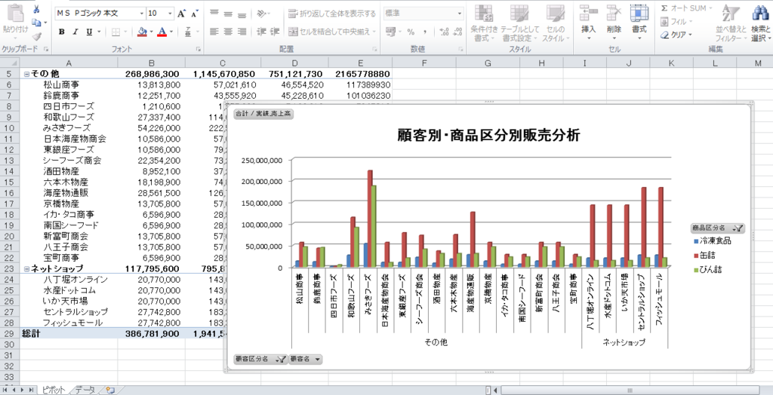Image resolution: width=773 pixels, height=395 pixels.
Task: Open Conditional Formatting (条件付き書式)
Action: (484, 23)
